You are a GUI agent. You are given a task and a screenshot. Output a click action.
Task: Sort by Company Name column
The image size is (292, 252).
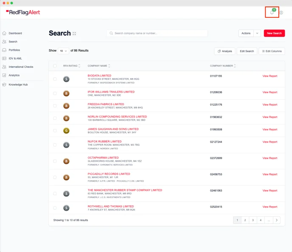(99, 66)
